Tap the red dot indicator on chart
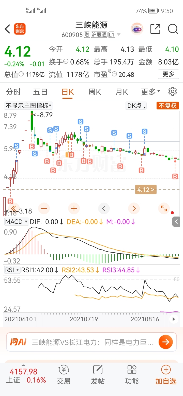Image resolution: width=183 pixels, height=396 pixels. [172, 213]
